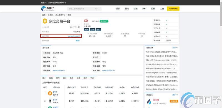The height and width of the screenshot is (108, 222).
Task: Click the 最新价格¥ column header
Action: (x=72, y=87)
